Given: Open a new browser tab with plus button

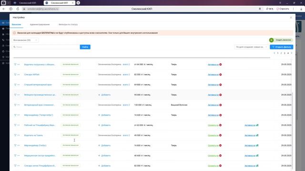Looking at the screenshot, I should pyautogui.click(x=78, y=3).
